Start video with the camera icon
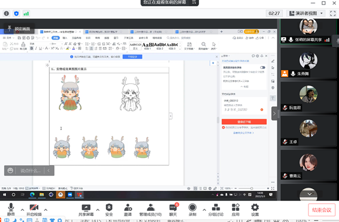Viewport: 339px width, 222px height. pos(33,208)
